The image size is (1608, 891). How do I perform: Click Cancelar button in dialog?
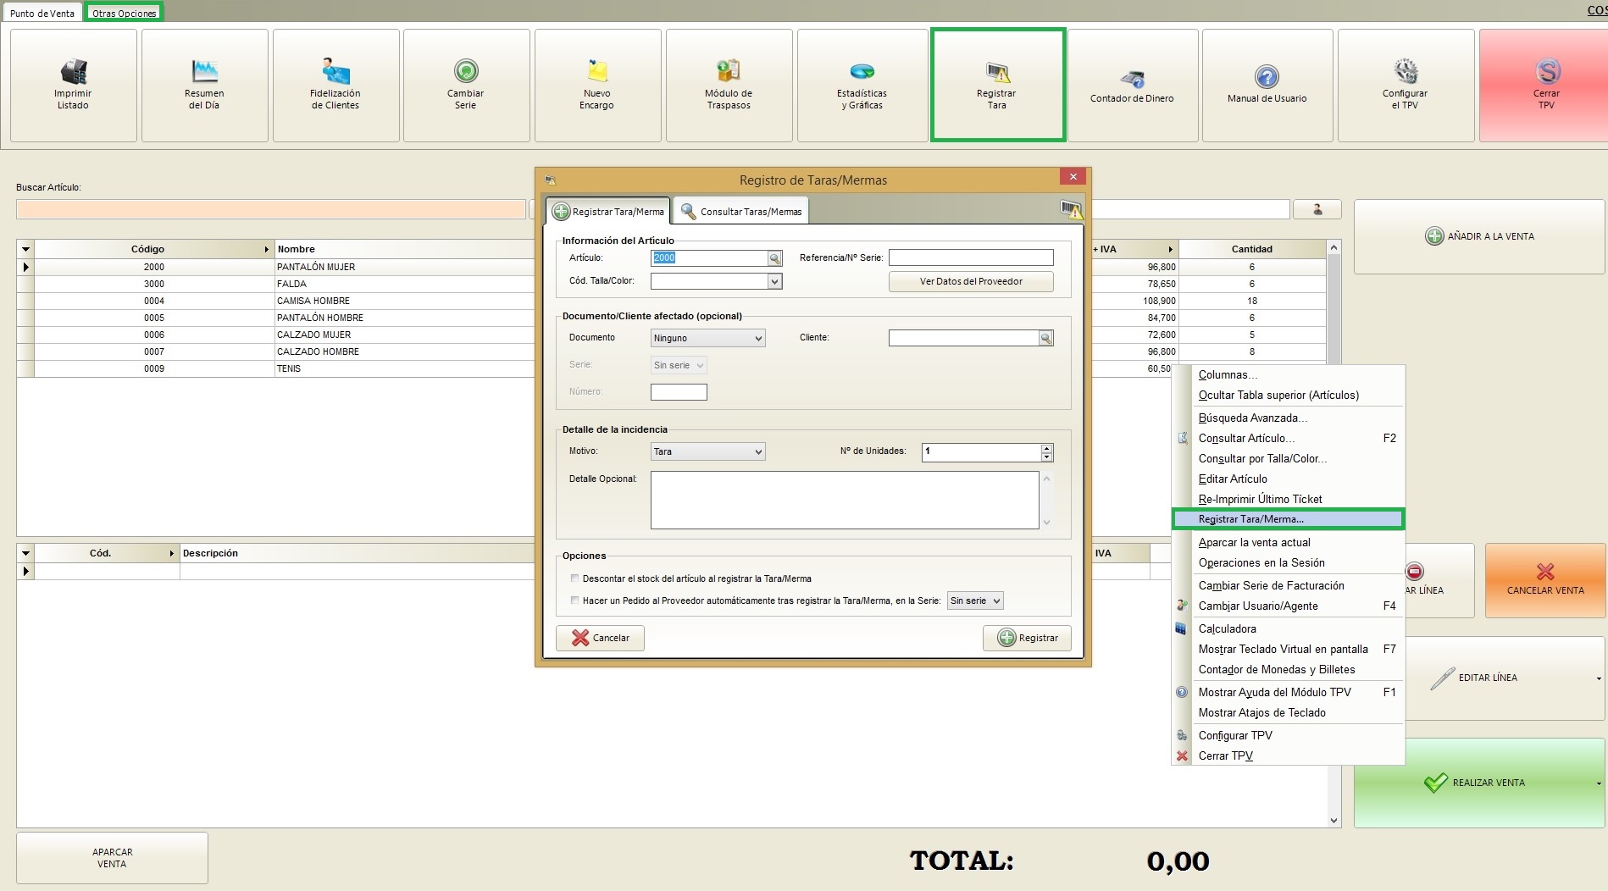point(600,638)
